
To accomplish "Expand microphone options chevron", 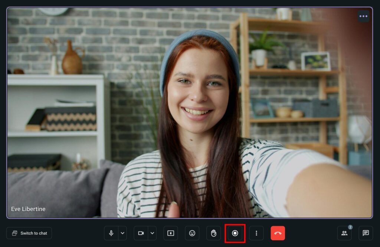I will (122, 233).
